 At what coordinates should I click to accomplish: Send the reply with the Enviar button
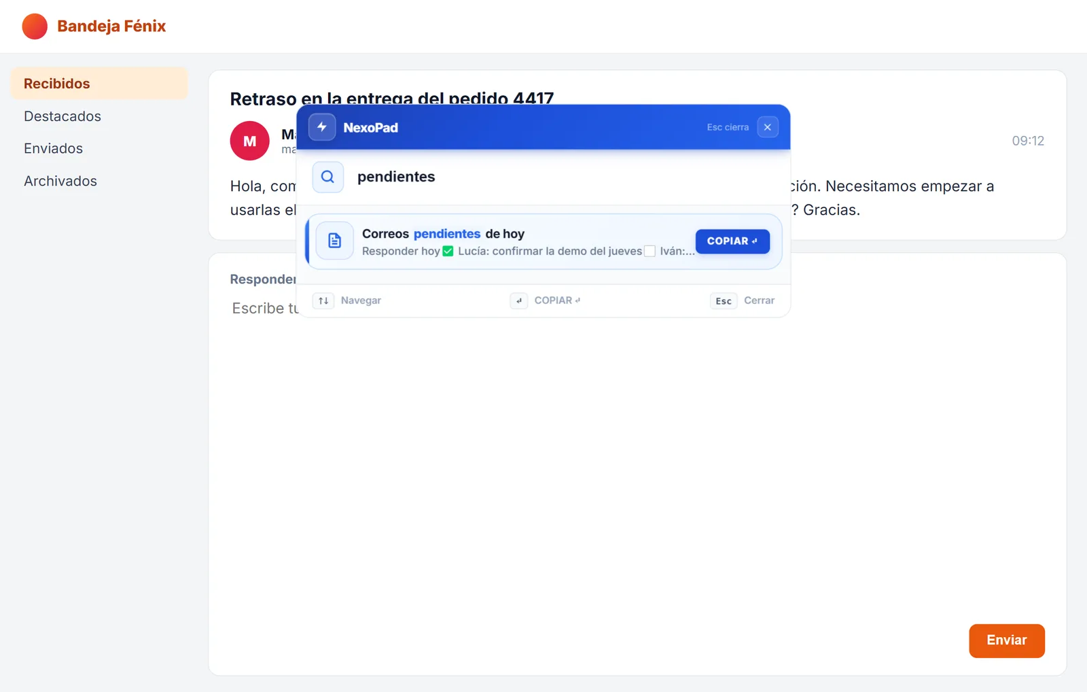(1007, 640)
